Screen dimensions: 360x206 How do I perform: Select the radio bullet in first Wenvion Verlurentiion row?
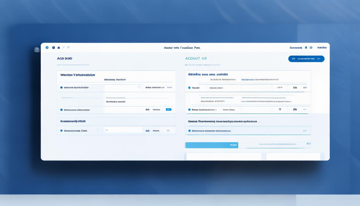point(61,87)
